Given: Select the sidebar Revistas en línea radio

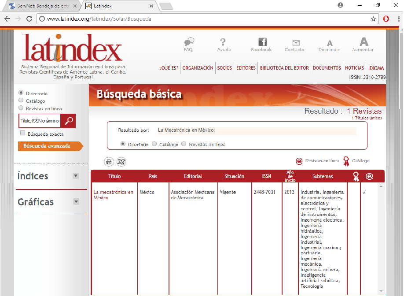Looking at the screenshot, I should click(21, 108).
